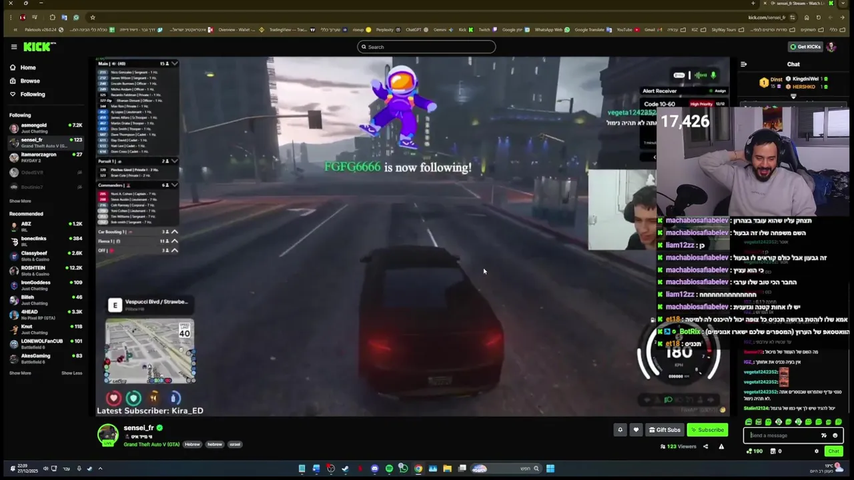Open the emoji picker in chat
Viewport: 854px width, 480px height.
coord(835,435)
